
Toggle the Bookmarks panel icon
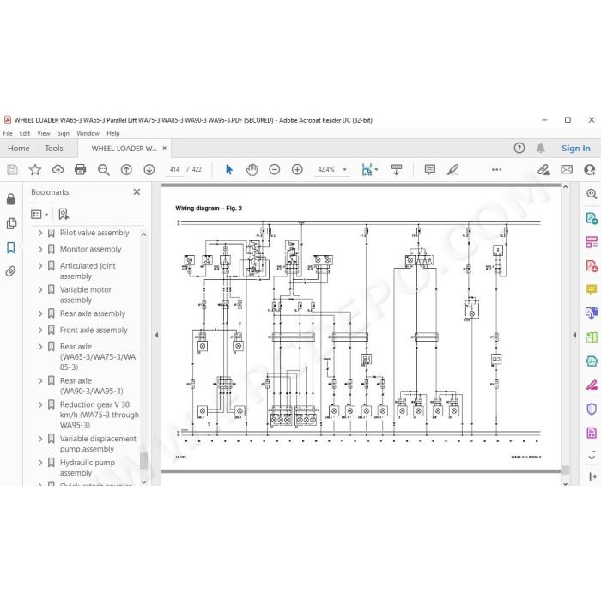10,247
